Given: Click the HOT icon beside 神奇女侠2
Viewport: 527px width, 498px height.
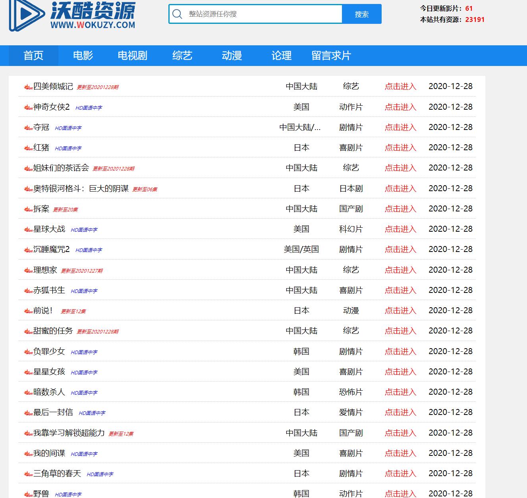Looking at the screenshot, I should [28, 107].
